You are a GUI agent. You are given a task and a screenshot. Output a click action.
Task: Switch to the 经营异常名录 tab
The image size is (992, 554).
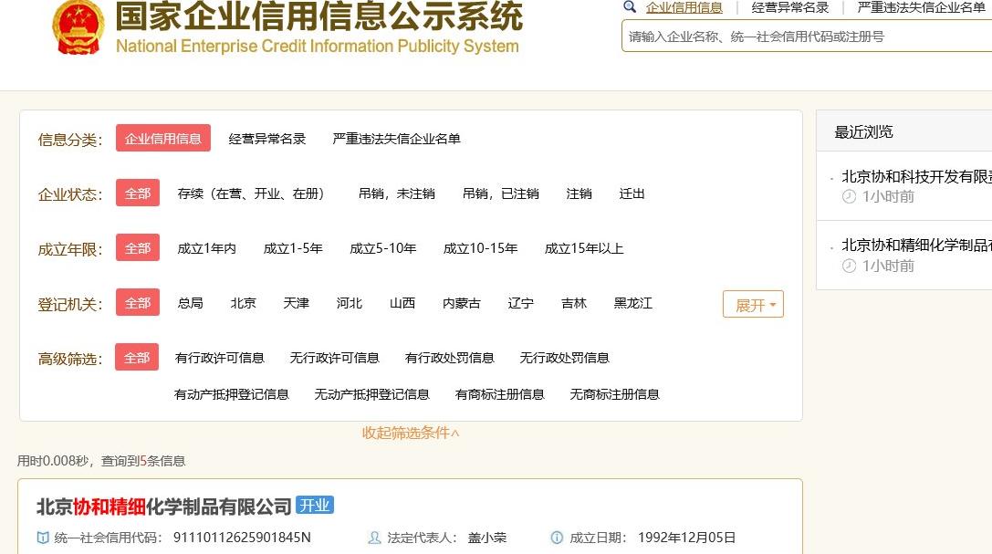click(x=790, y=7)
